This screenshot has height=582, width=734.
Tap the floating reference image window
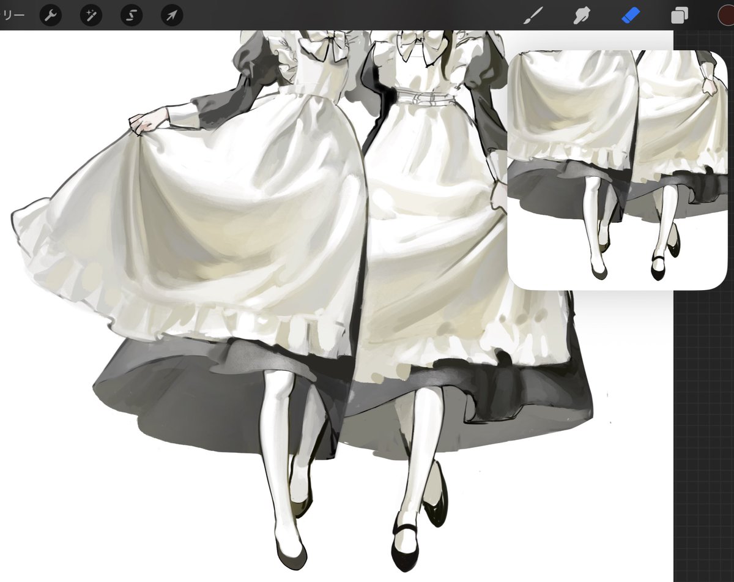pos(618,170)
